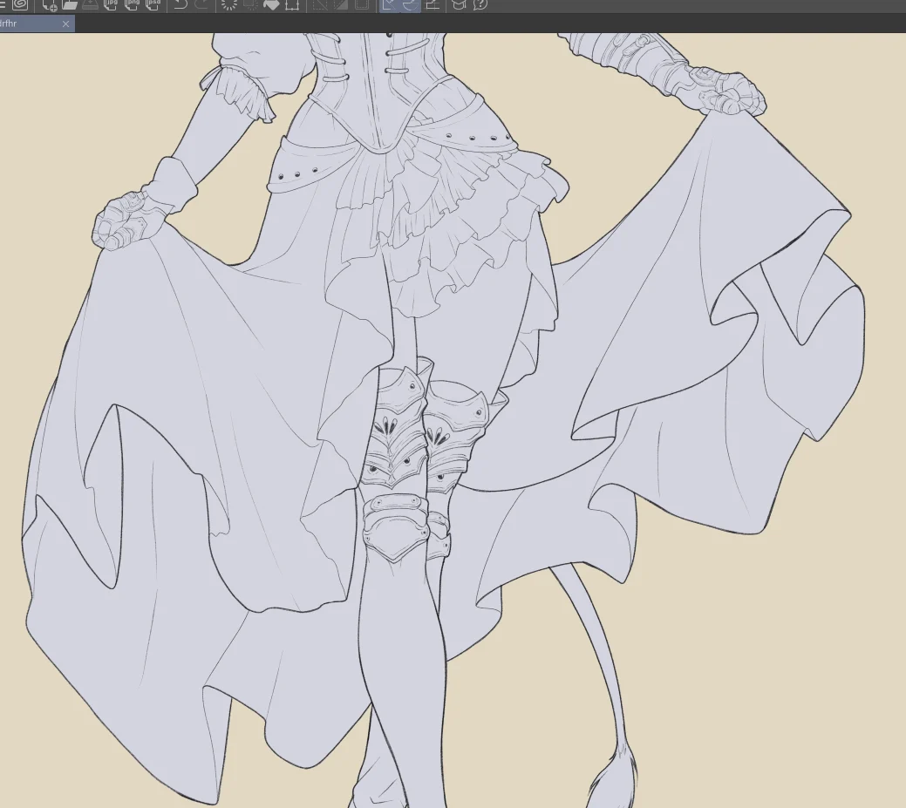Export the artwork as JPG
The width and height of the screenshot is (906, 808).
click(111, 4)
